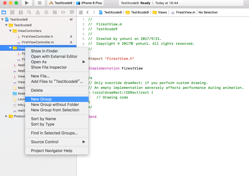
Task: Choose Sort by Name
Action: click(57, 119)
